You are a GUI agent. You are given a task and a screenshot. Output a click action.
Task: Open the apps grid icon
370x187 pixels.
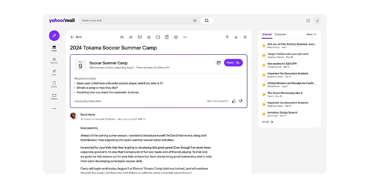click(308, 20)
